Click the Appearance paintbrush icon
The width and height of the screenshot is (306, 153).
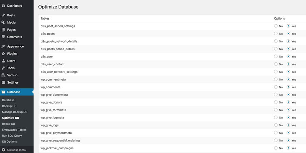click(x=3, y=46)
